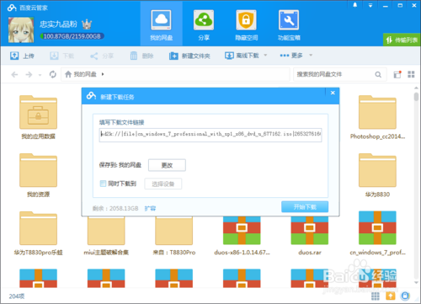This screenshot has height=304, width=421.
Task: Go forward with the right arrow
Action: pos(29,74)
